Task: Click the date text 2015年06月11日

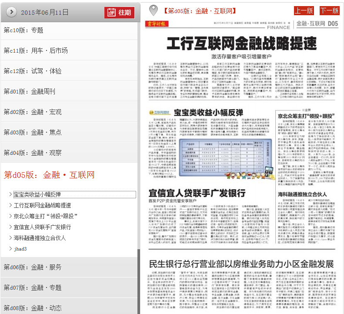Action: pos(45,12)
